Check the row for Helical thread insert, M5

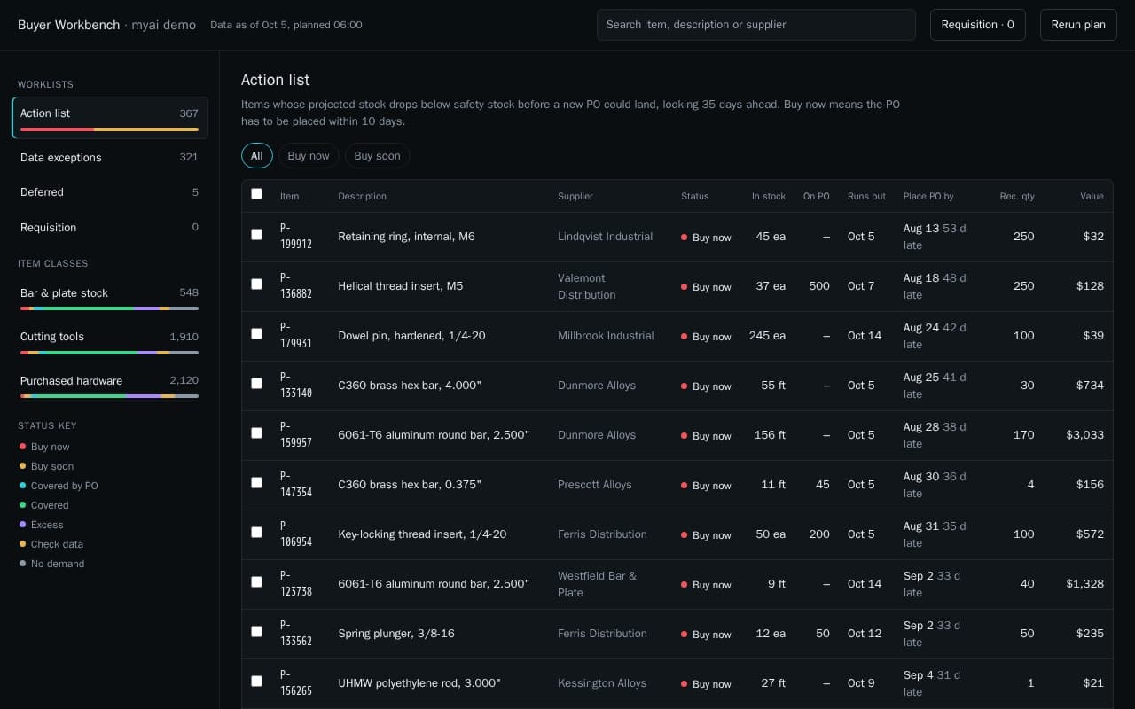pyautogui.click(x=256, y=284)
